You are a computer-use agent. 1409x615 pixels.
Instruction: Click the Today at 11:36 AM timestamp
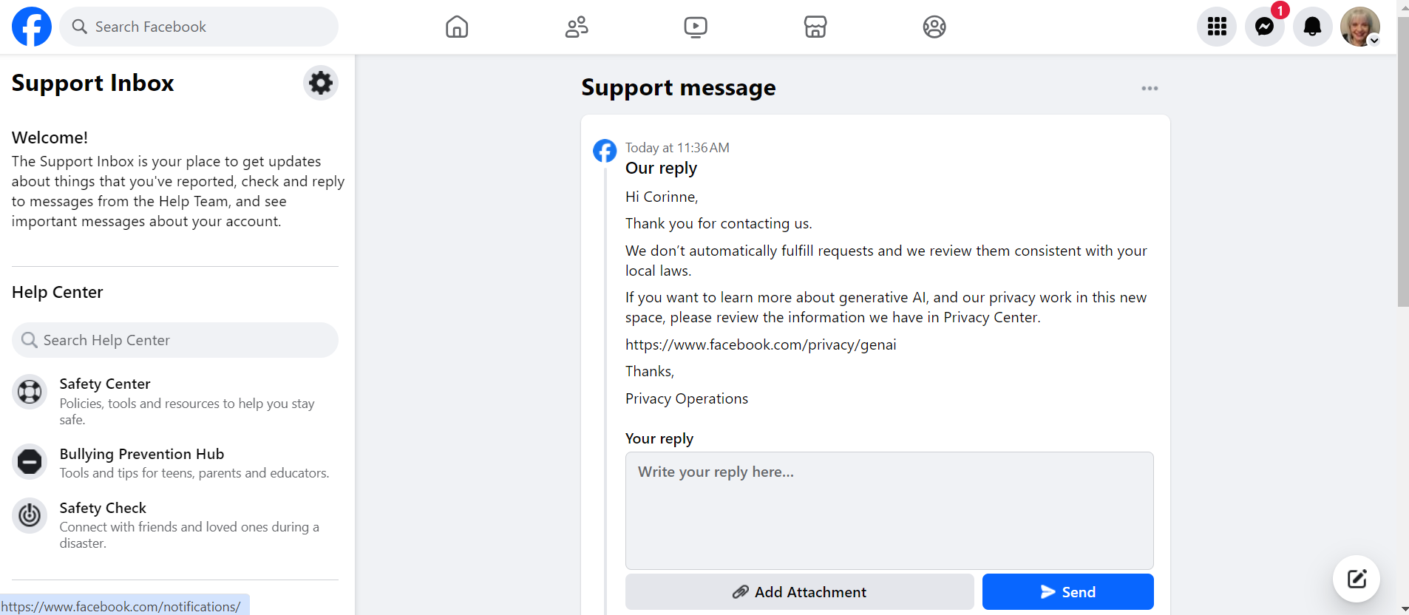pos(677,148)
